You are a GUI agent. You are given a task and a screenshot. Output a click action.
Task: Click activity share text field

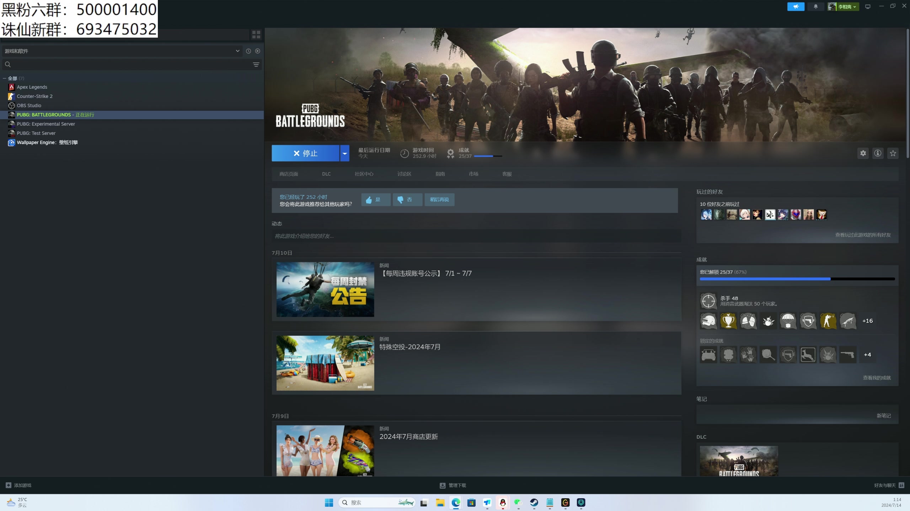(476, 236)
